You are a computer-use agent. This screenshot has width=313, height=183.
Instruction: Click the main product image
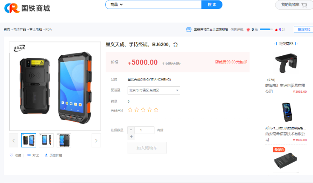55,86
